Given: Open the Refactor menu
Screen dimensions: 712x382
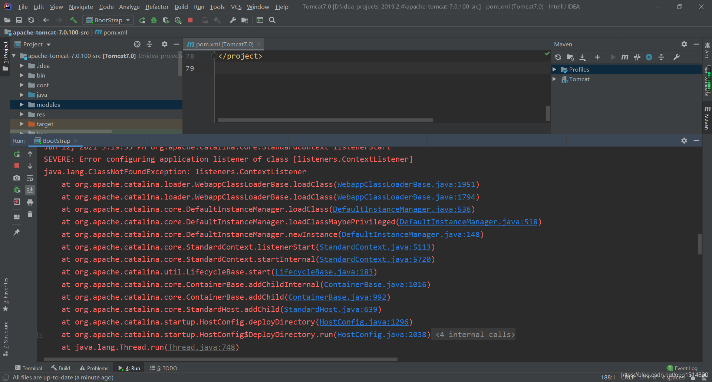Looking at the screenshot, I should click(x=157, y=7).
